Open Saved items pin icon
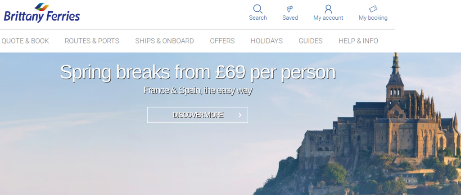This screenshot has width=461, height=195. click(x=290, y=9)
